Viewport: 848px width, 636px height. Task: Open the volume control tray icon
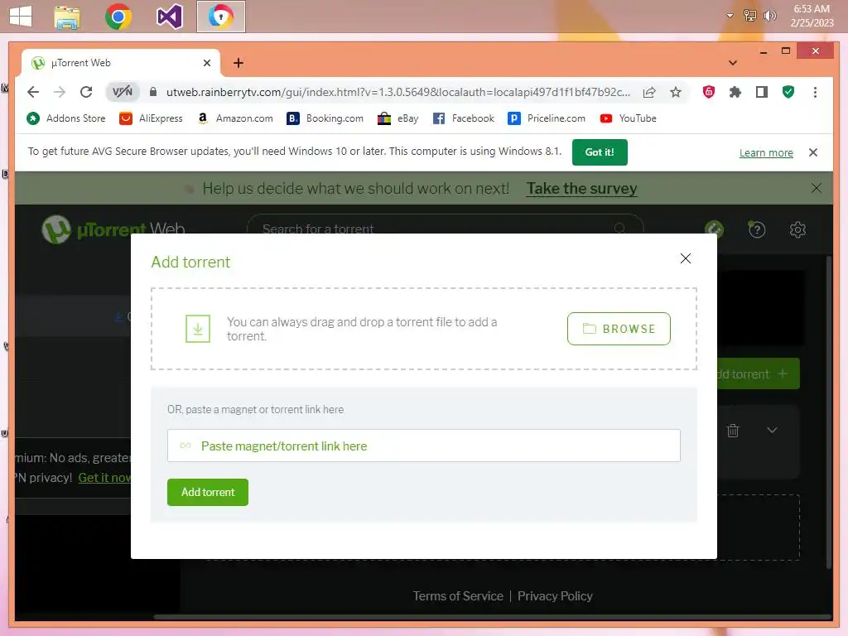pos(769,16)
